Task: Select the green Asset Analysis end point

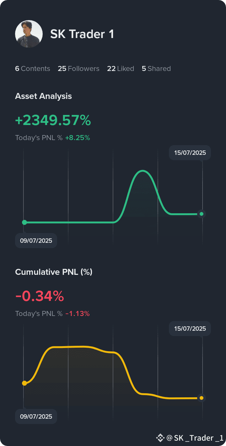Action: [x=202, y=214]
